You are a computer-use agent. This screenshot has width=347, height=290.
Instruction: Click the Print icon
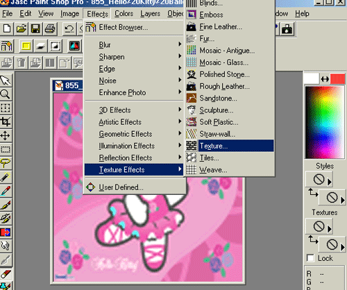[50, 29]
